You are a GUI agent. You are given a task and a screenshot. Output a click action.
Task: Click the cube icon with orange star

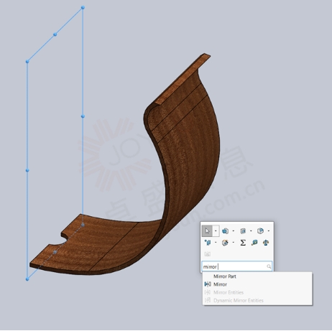[225, 243]
